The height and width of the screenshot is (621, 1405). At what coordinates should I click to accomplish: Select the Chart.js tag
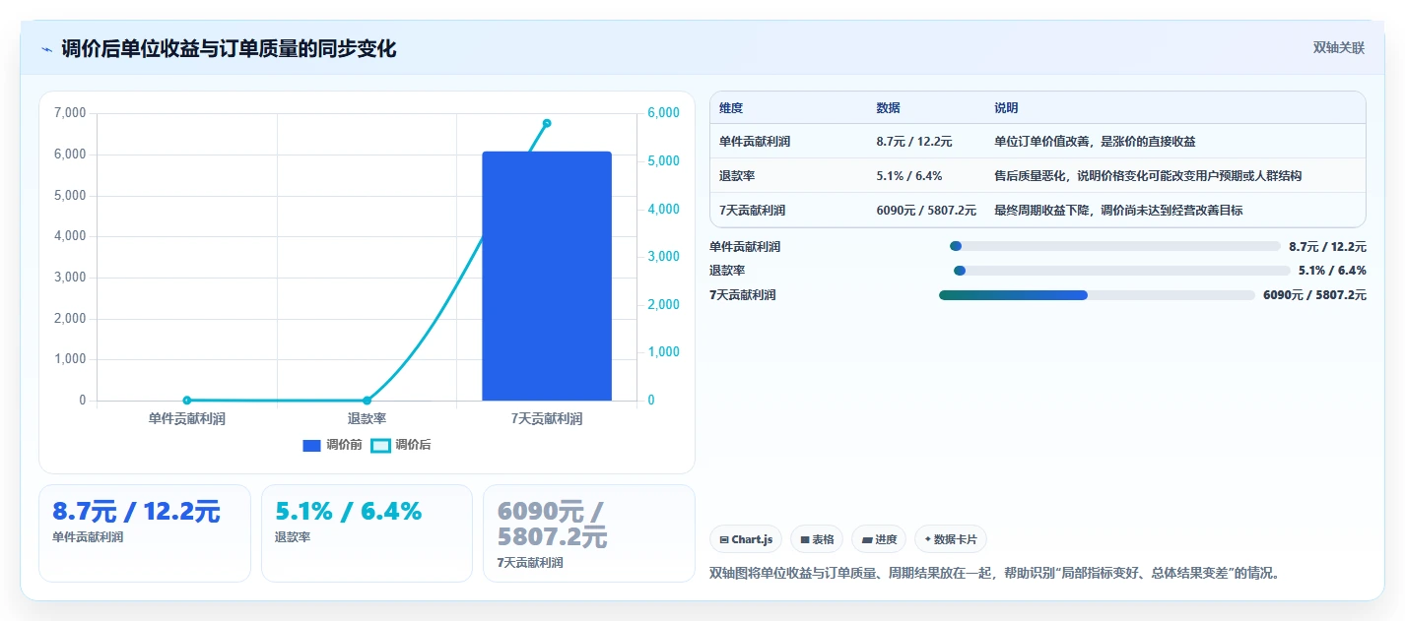(x=746, y=539)
